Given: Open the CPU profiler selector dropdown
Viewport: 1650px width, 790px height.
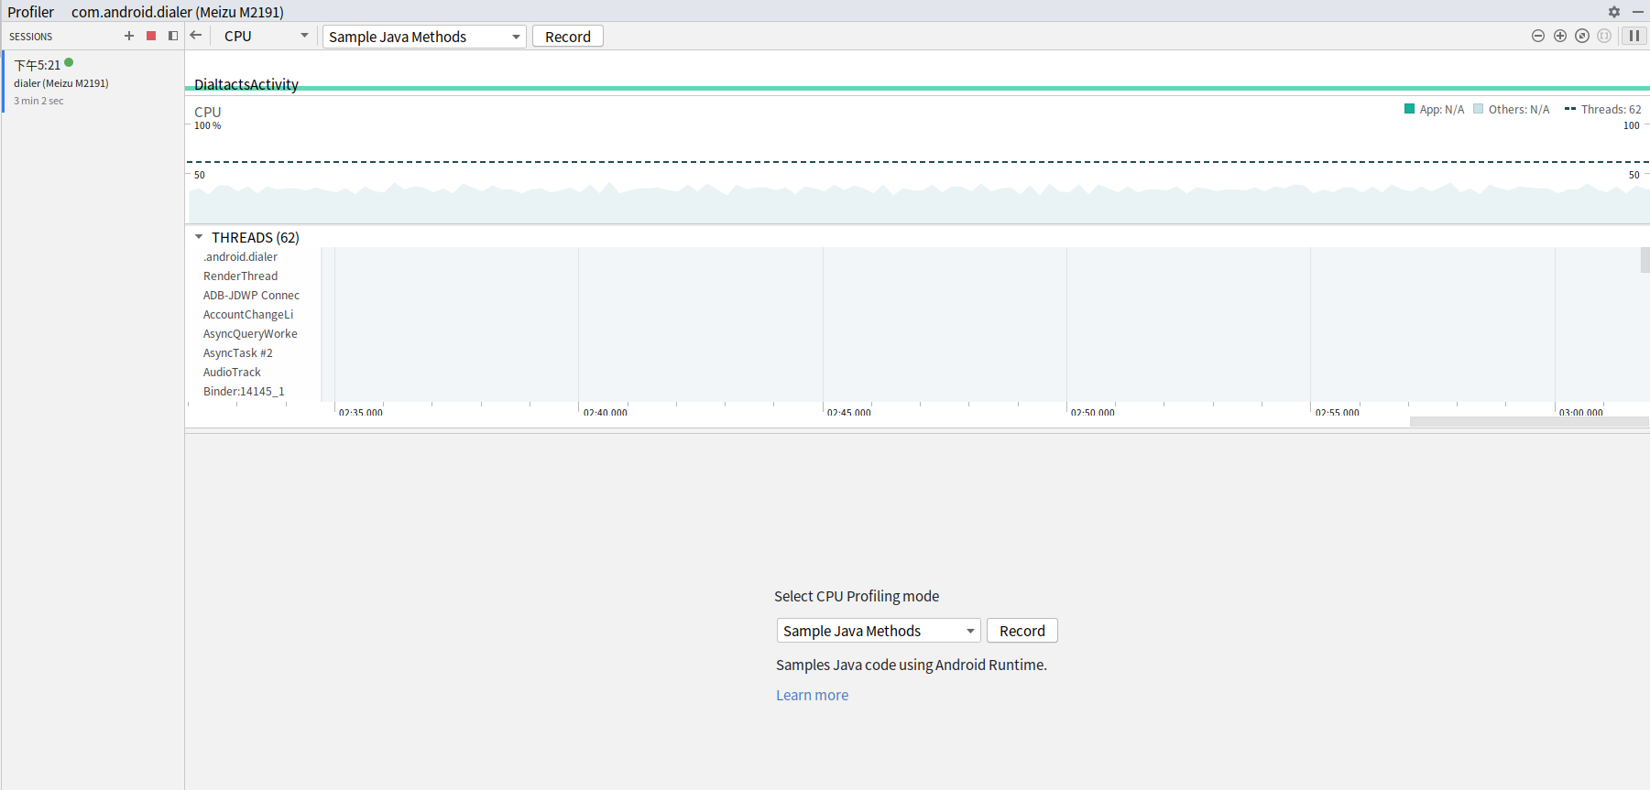Looking at the screenshot, I should coord(267,36).
